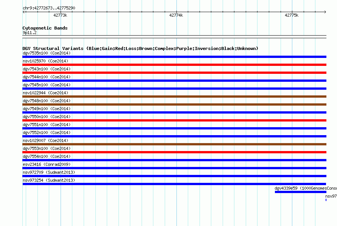
Task: Click the dgv7543n100 (Coe2014) label
Action: 47,69
